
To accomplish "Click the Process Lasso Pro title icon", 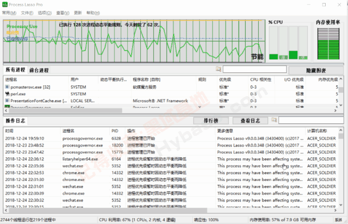I will coord(5,4).
